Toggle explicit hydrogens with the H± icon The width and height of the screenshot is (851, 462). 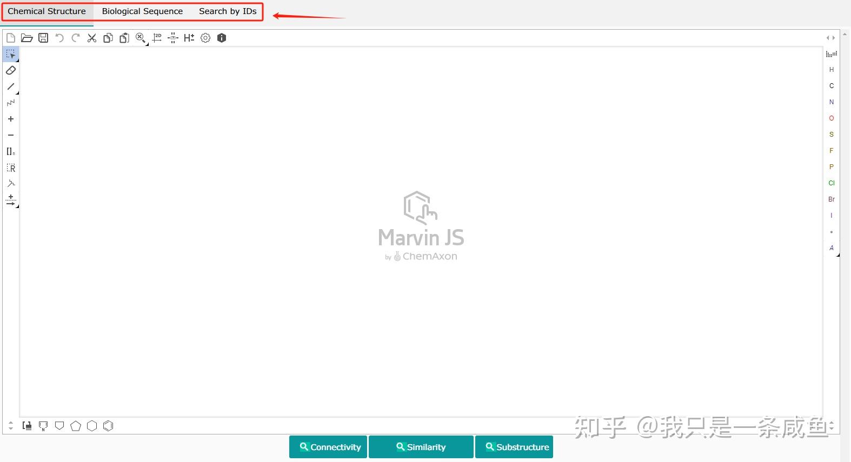coord(189,38)
